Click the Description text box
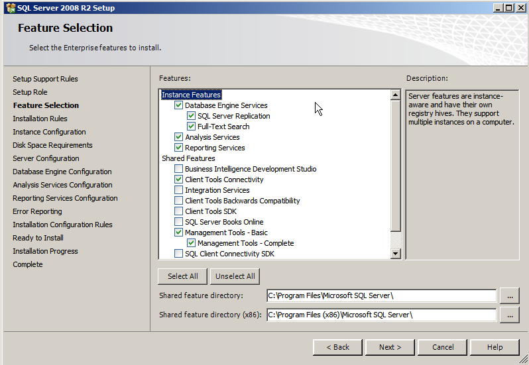Image resolution: width=529 pixels, height=365 pixels. coord(462,175)
